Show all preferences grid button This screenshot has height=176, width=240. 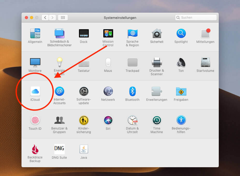(x=63, y=18)
